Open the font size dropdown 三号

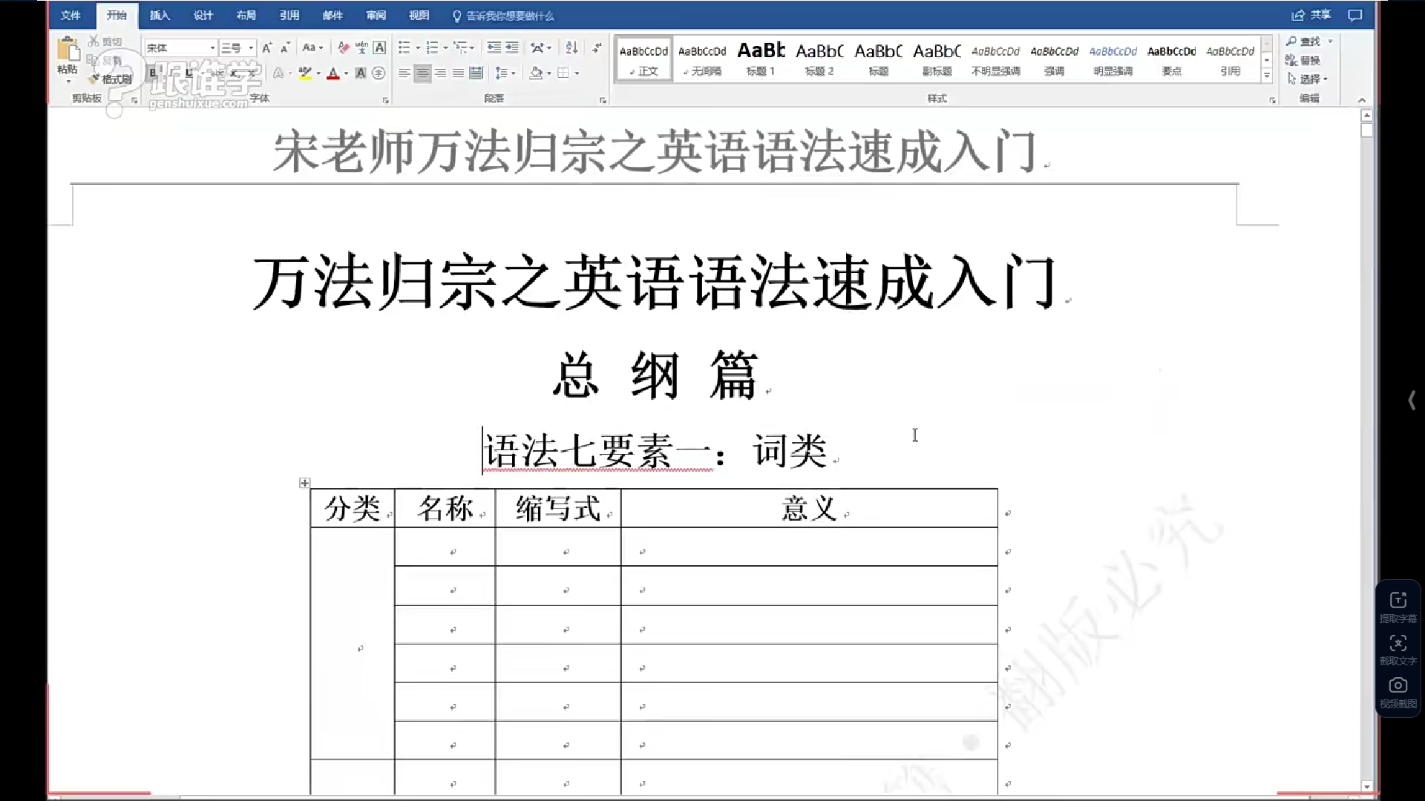click(x=251, y=47)
